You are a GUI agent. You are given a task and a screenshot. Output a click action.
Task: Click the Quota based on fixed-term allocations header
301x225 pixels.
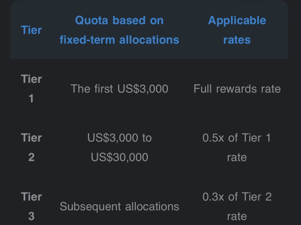(119, 30)
